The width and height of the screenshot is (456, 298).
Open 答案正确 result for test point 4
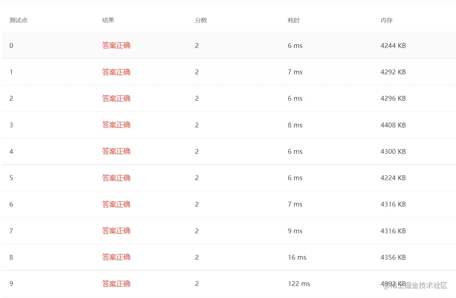click(x=116, y=151)
